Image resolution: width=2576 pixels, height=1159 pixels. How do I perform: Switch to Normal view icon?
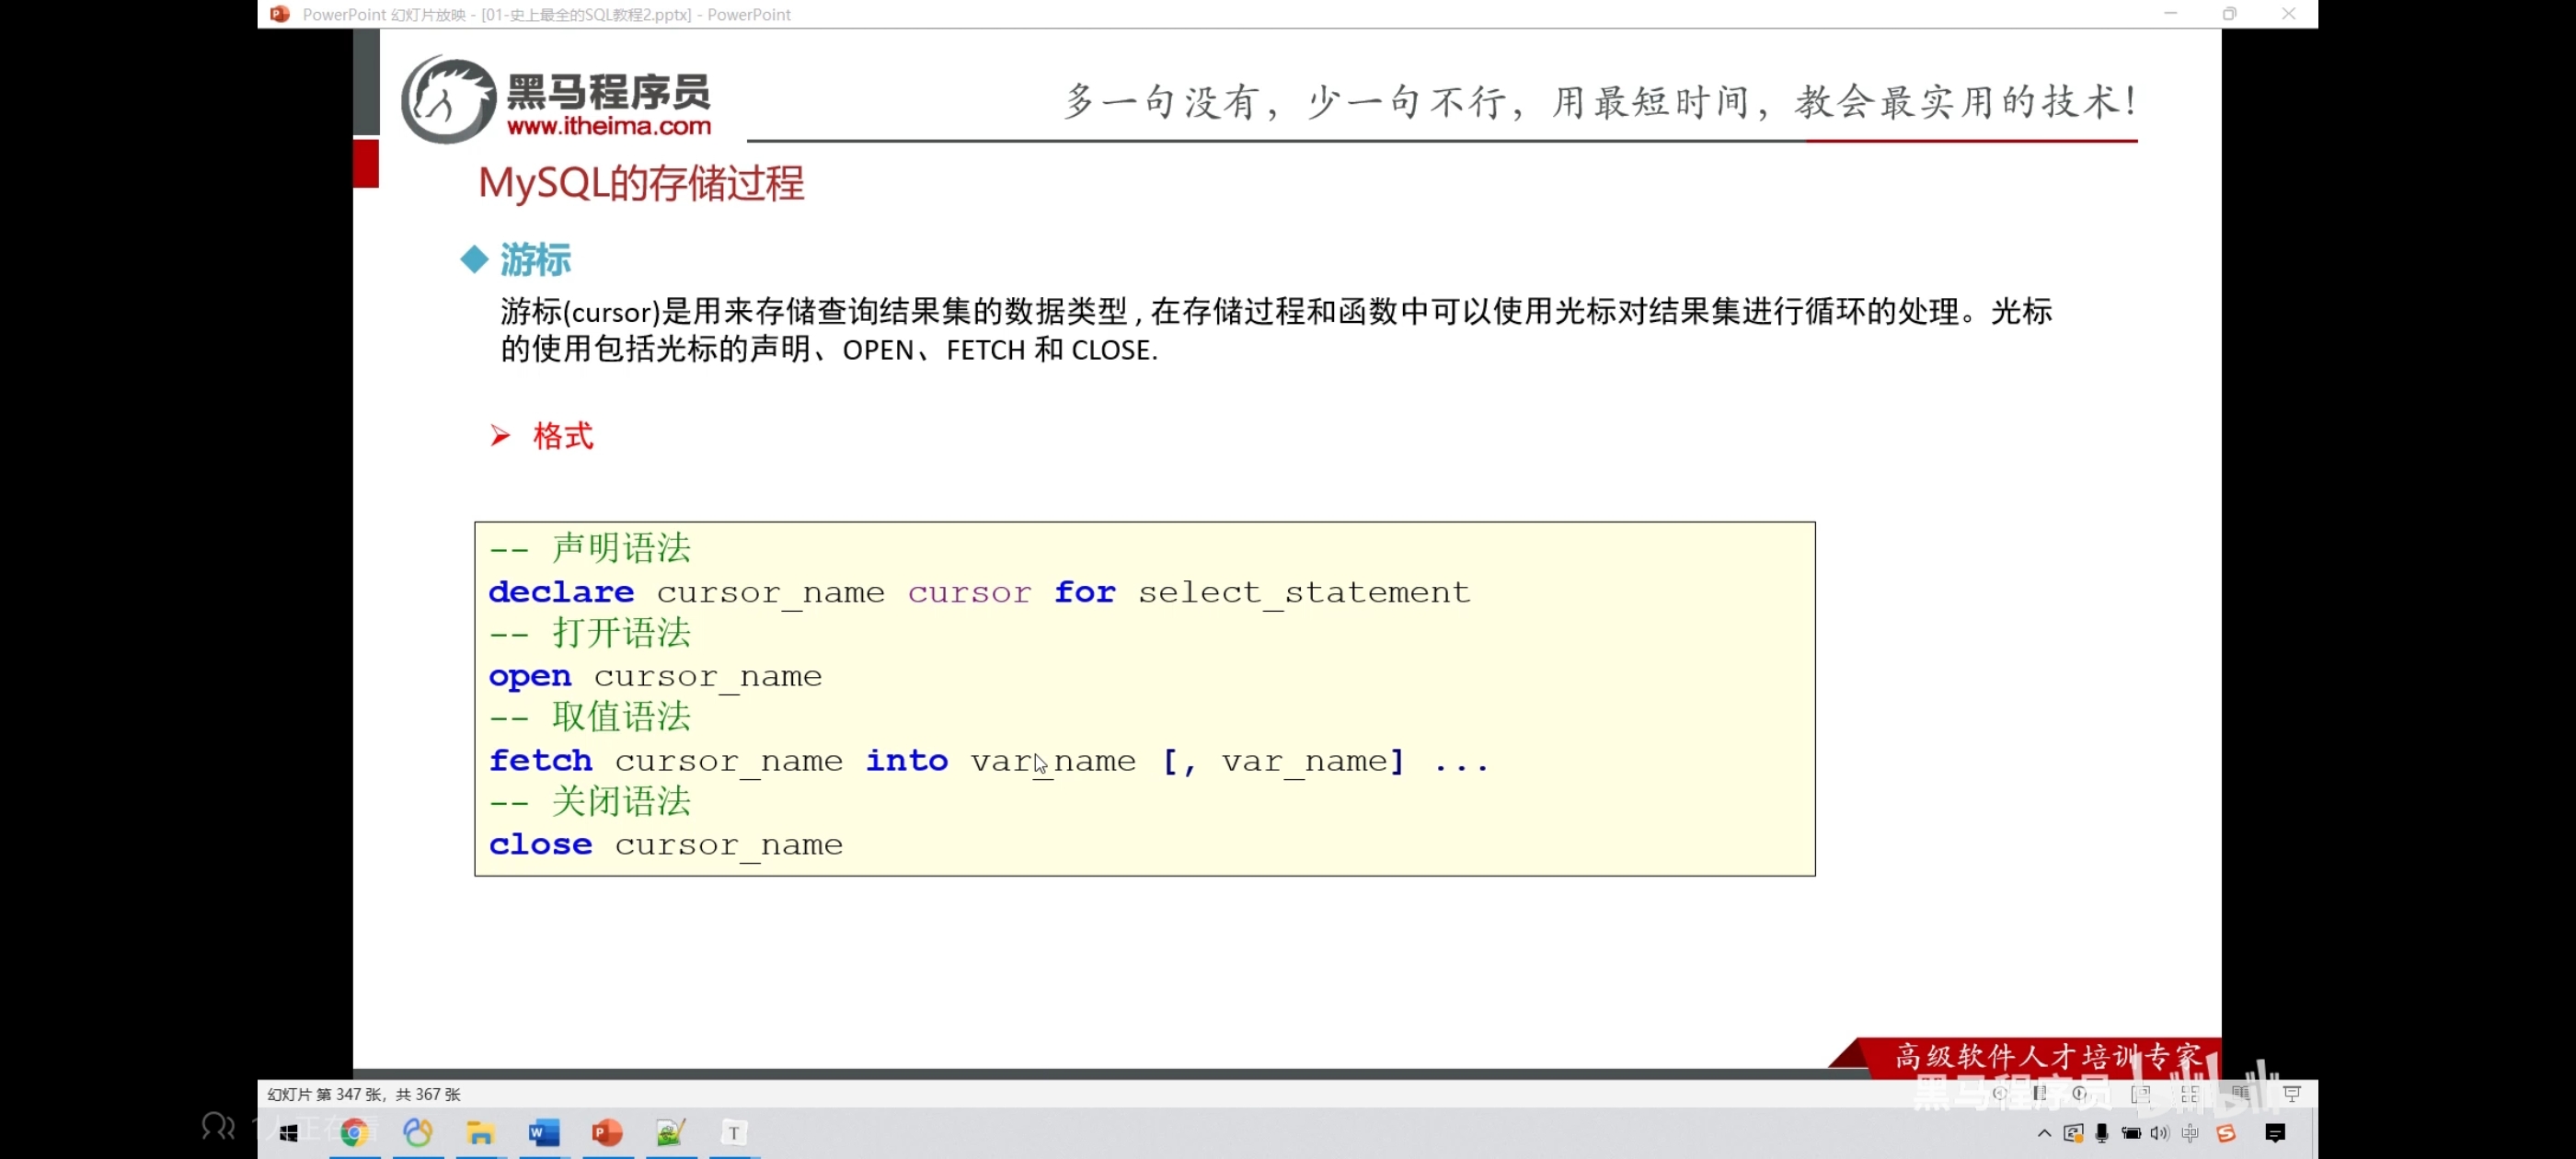point(2141,1094)
